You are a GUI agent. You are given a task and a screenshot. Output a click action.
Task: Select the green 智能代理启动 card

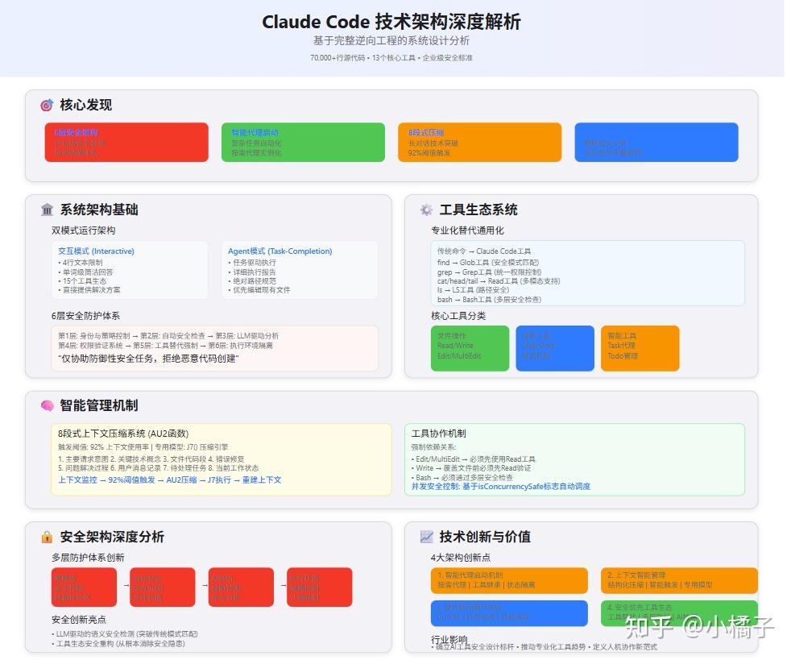tap(303, 142)
